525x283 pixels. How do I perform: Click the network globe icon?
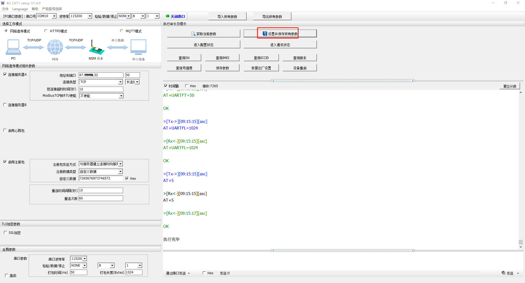click(x=55, y=47)
